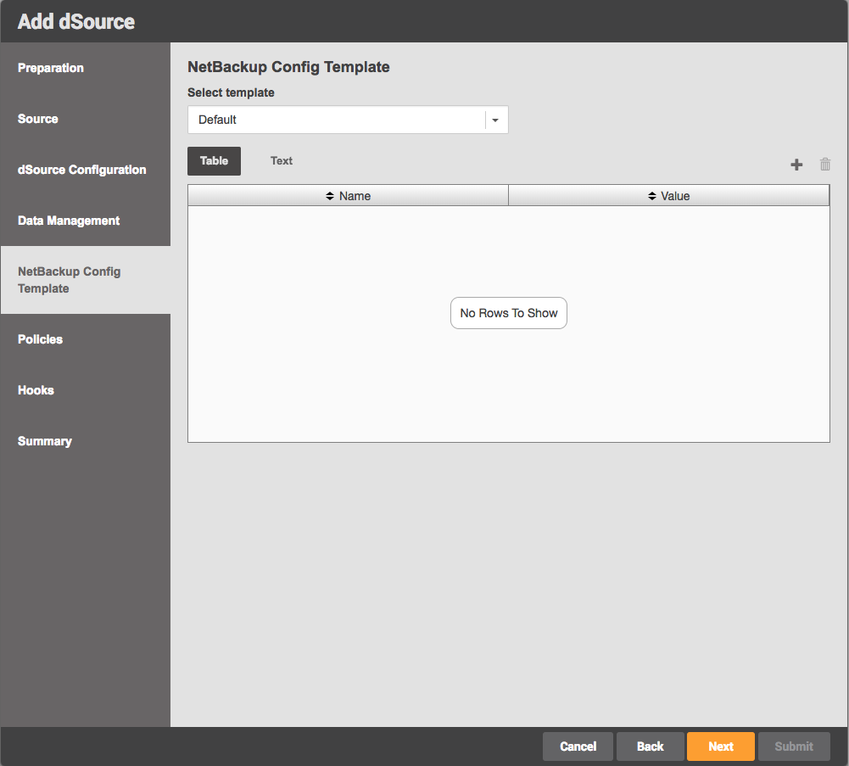Click the Submit button
Image resolution: width=849 pixels, height=766 pixels.
pyautogui.click(x=793, y=746)
